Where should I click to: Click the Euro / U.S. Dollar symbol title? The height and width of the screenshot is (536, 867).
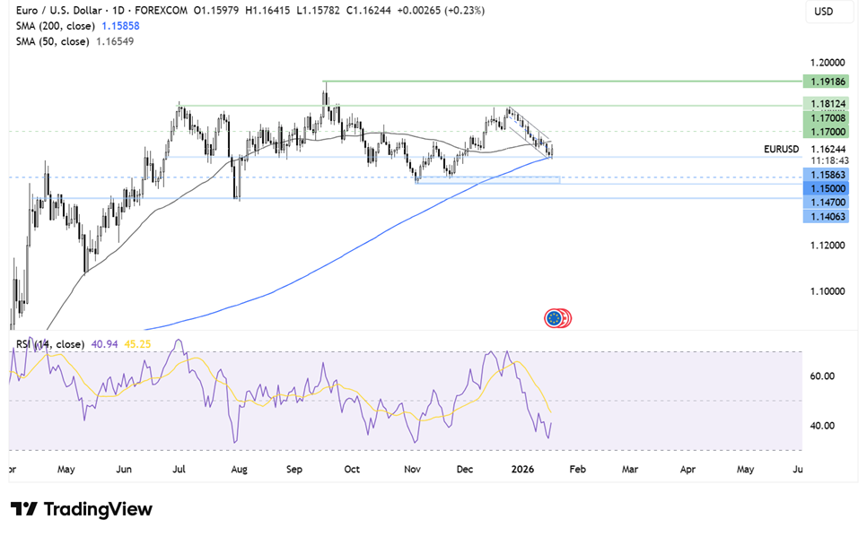click(54, 11)
